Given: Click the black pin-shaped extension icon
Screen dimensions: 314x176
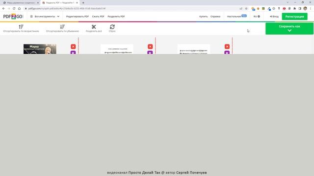Looking at the screenshot, I should [279, 9].
